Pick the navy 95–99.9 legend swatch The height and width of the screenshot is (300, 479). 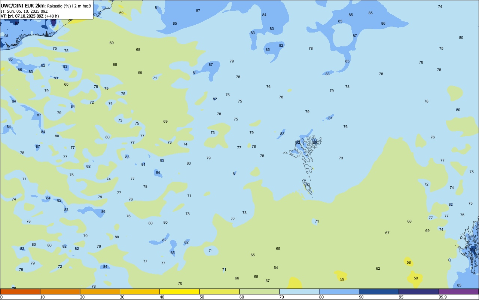click(x=419, y=291)
